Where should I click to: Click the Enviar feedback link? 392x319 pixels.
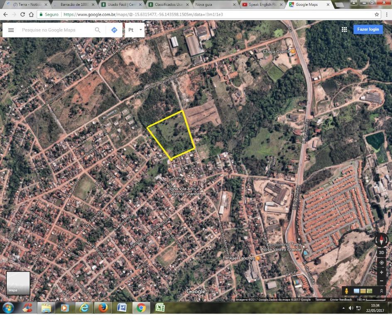tap(341, 299)
